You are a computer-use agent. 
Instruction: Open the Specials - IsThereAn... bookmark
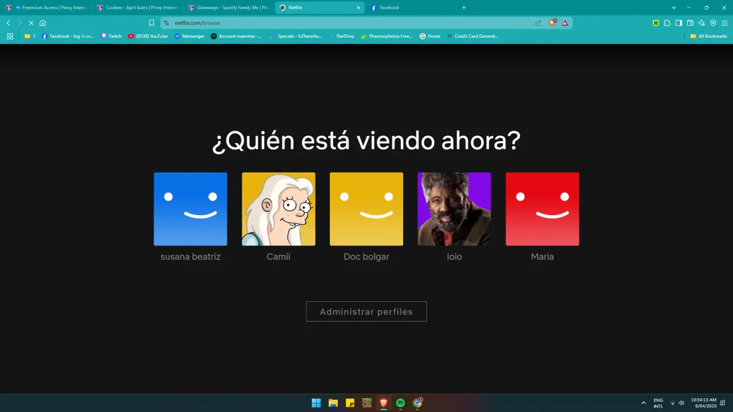point(295,36)
